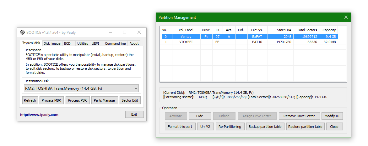Click the ExFAT file system cell
This screenshot has width=368, height=146.
coord(257,37)
